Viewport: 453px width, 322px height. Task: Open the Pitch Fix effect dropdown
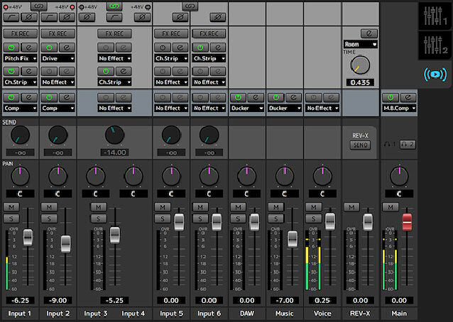pyautogui.click(x=20, y=58)
